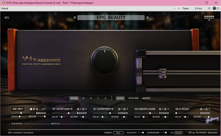The height and width of the screenshot is (136, 221).
Task: Click the Polyscape Analogue logo in the footer
Action: (203, 133)
